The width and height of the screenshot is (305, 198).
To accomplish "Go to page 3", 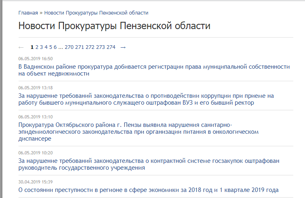I will coord(42,47).
